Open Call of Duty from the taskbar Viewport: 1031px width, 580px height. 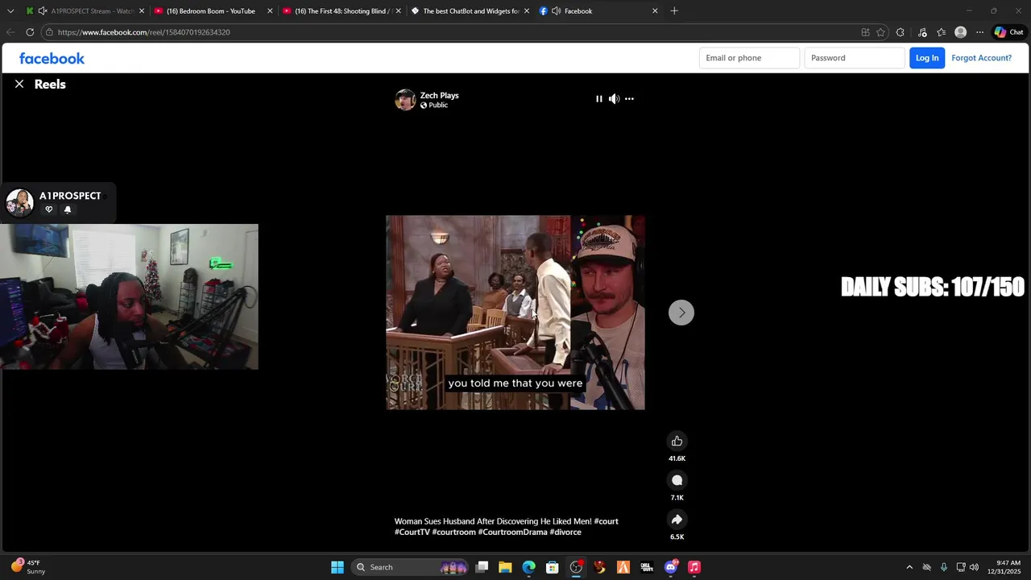647,567
